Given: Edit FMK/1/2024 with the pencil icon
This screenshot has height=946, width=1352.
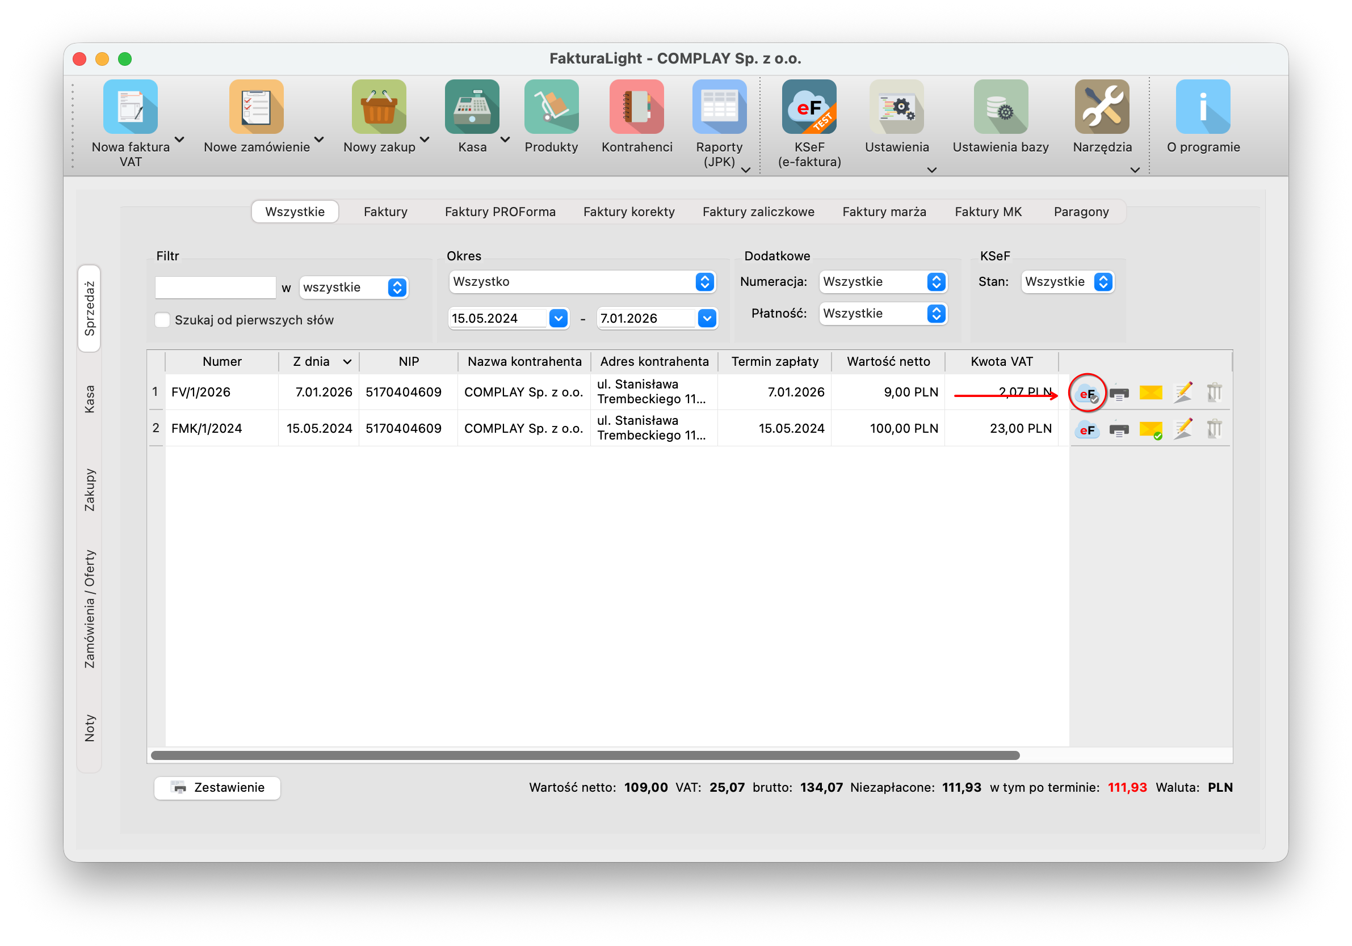Looking at the screenshot, I should [x=1182, y=429].
